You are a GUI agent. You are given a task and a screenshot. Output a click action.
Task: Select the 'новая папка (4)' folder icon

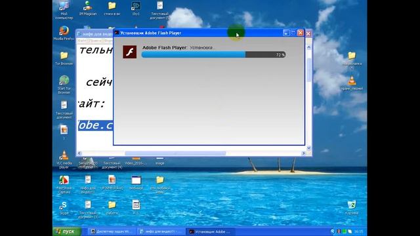click(x=352, y=56)
